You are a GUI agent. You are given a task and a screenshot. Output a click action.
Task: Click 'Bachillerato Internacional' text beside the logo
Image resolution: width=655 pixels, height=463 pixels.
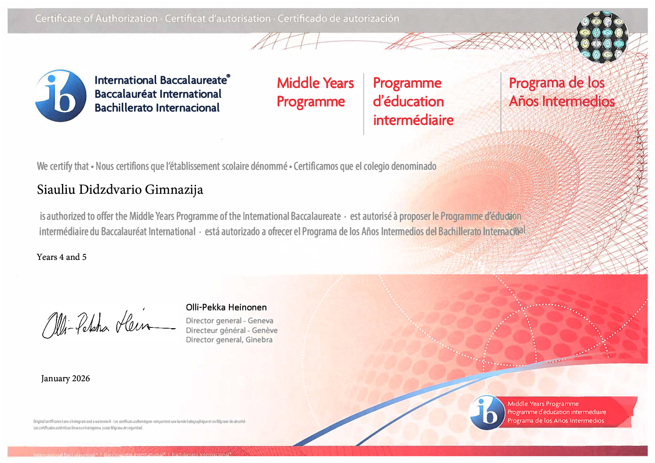pyautogui.click(x=157, y=108)
